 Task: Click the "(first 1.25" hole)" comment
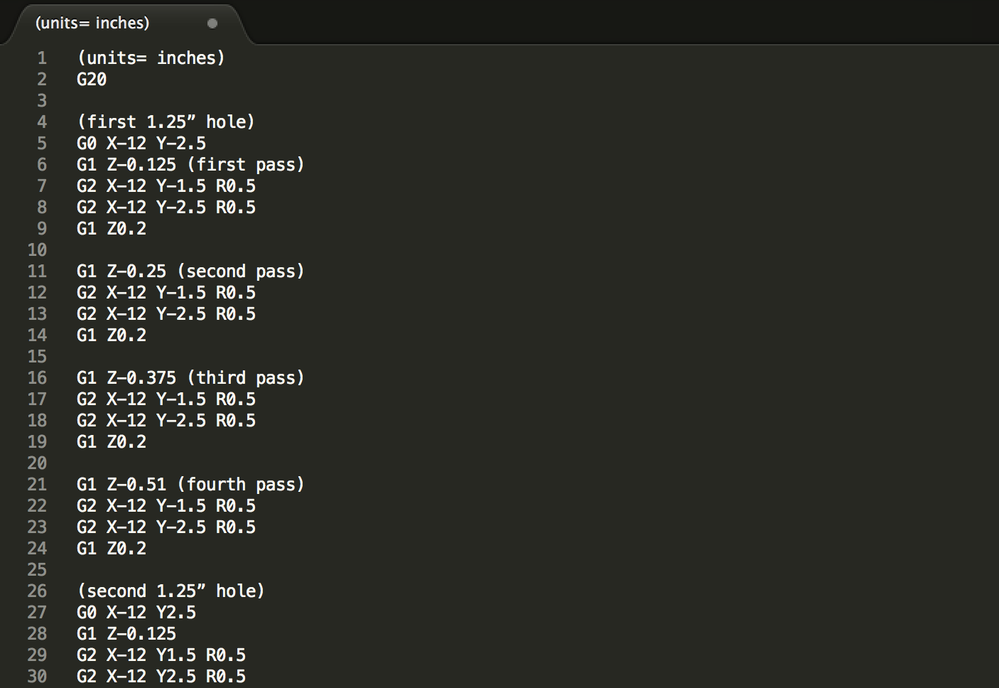click(166, 122)
